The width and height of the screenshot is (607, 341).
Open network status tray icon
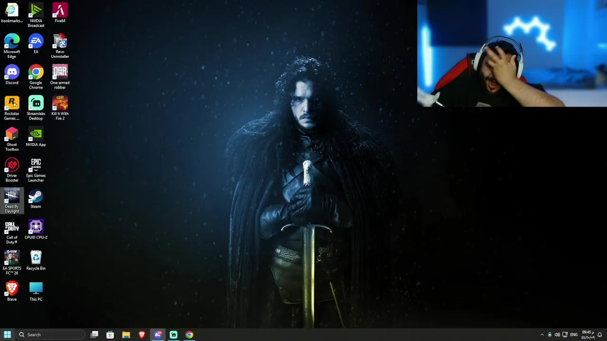(x=565, y=335)
